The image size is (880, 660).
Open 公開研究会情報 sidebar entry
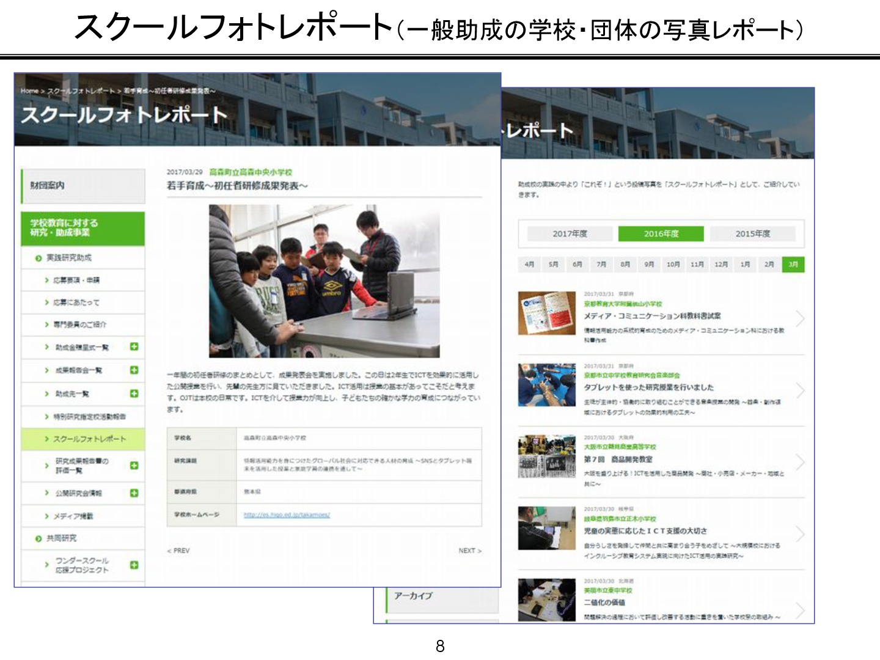tap(79, 493)
